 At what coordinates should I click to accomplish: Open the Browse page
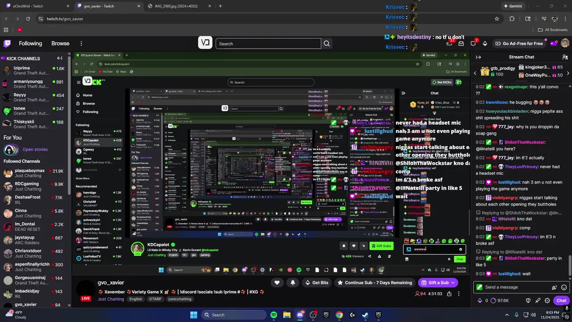[60, 43]
